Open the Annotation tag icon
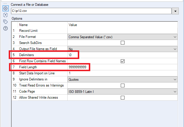This screenshot has height=127, width=184. 5,22
